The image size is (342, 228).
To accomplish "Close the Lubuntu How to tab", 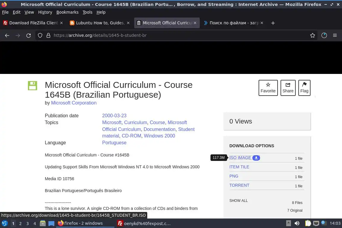I will tap(128, 23).
